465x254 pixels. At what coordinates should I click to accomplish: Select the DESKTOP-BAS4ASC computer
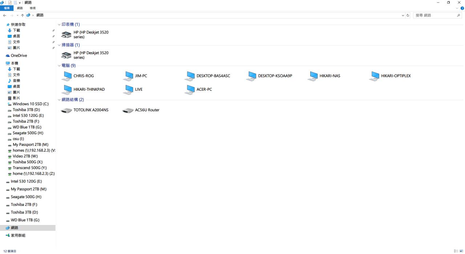point(207,76)
